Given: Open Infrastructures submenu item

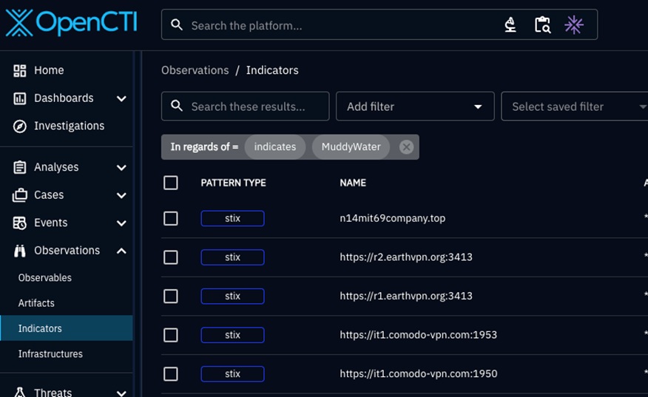Looking at the screenshot, I should (50, 353).
